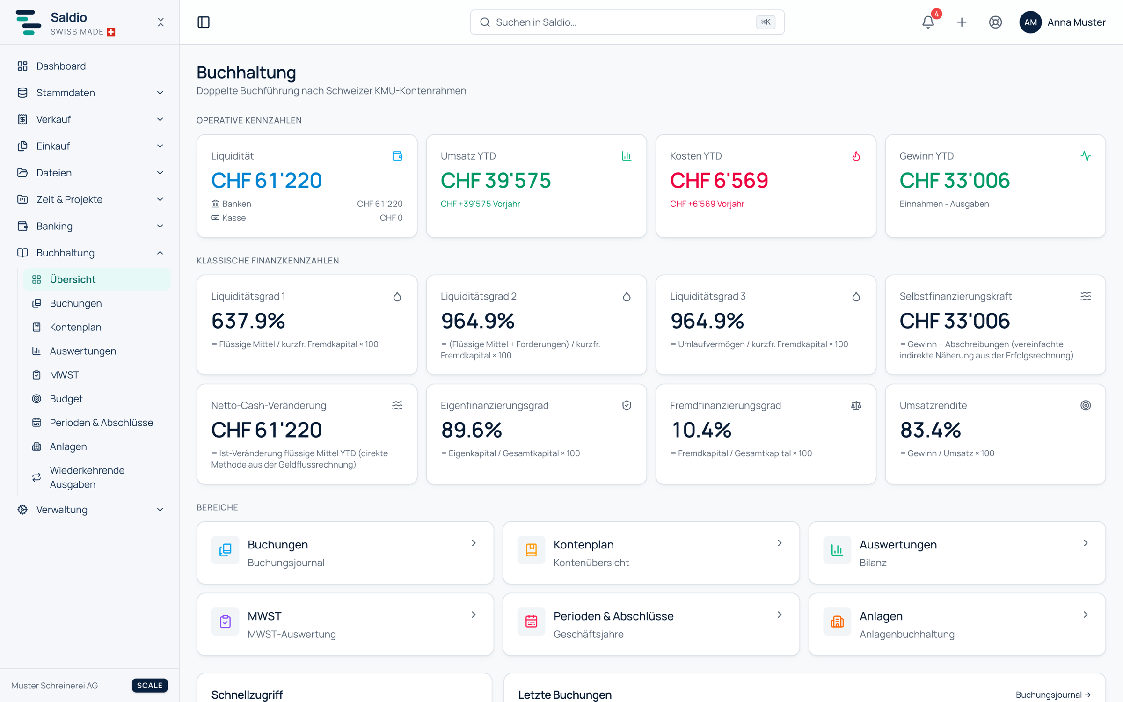
Task: Click bar chart icon on Umsatz YTD card
Action: point(627,156)
